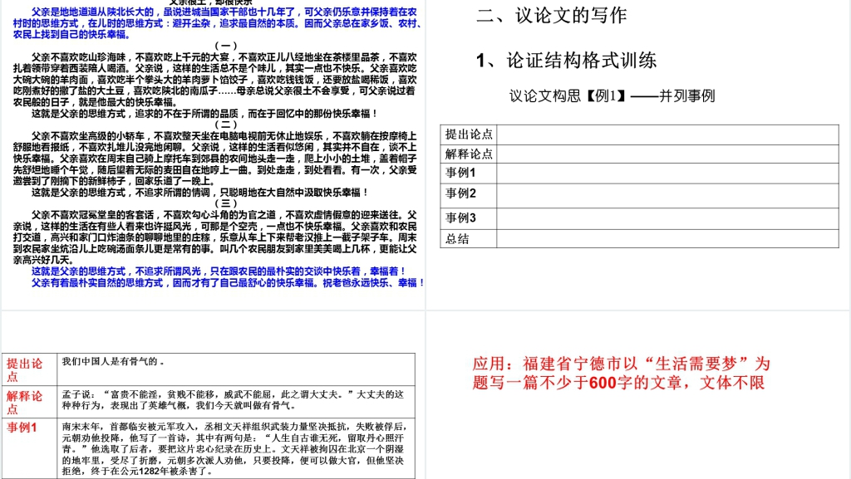Select the '事例3' cell in the empty table
The width and height of the screenshot is (851, 479).
[469, 218]
